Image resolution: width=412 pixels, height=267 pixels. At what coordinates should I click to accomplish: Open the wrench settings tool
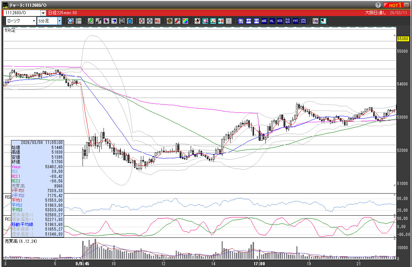pos(178,21)
